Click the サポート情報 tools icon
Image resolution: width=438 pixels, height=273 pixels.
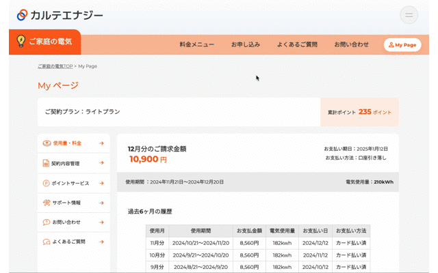pos(47,203)
